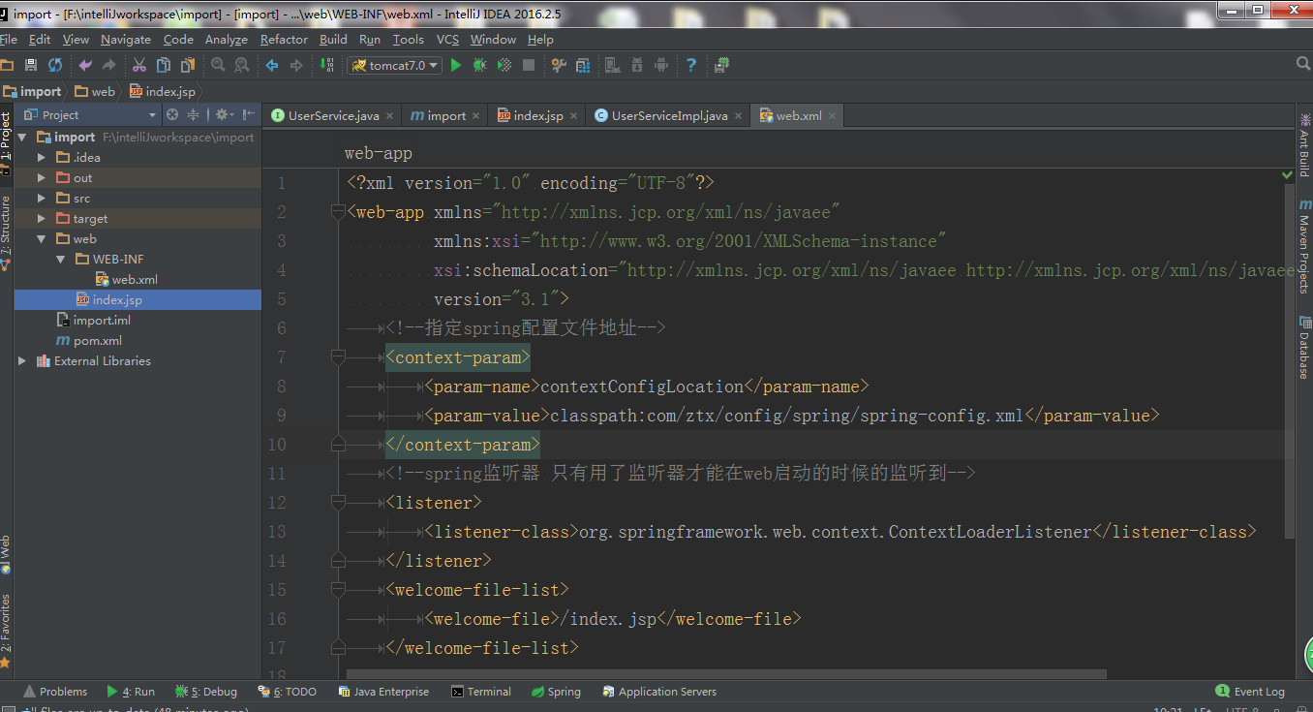Expand the src folder in the project tree
The height and width of the screenshot is (712, 1313).
coord(41,199)
